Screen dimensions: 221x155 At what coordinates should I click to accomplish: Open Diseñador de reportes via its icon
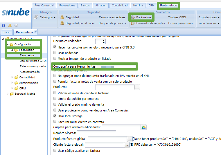point(133,23)
